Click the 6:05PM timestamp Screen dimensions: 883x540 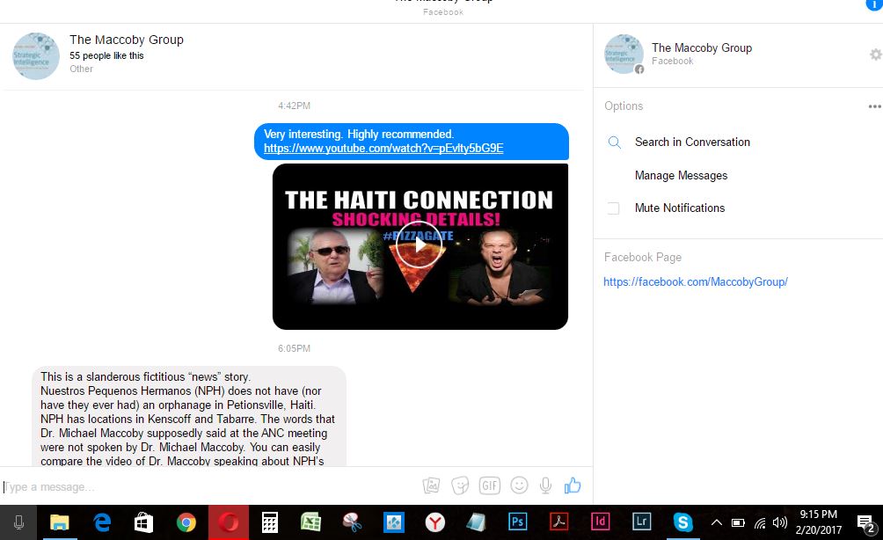(x=294, y=348)
